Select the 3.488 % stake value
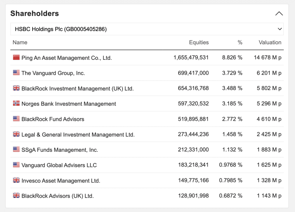This screenshot has height=212, width=295. coord(232,88)
